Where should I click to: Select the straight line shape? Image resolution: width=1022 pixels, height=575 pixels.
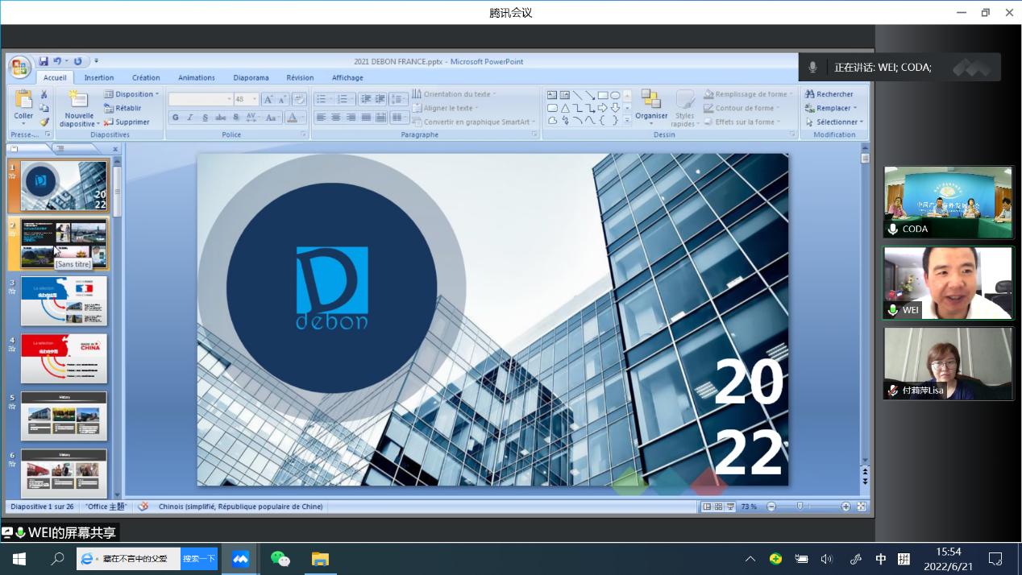click(577, 95)
